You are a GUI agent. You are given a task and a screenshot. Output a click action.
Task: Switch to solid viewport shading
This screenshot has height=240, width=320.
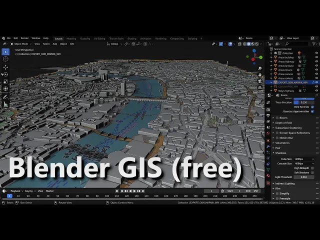pos(249,44)
